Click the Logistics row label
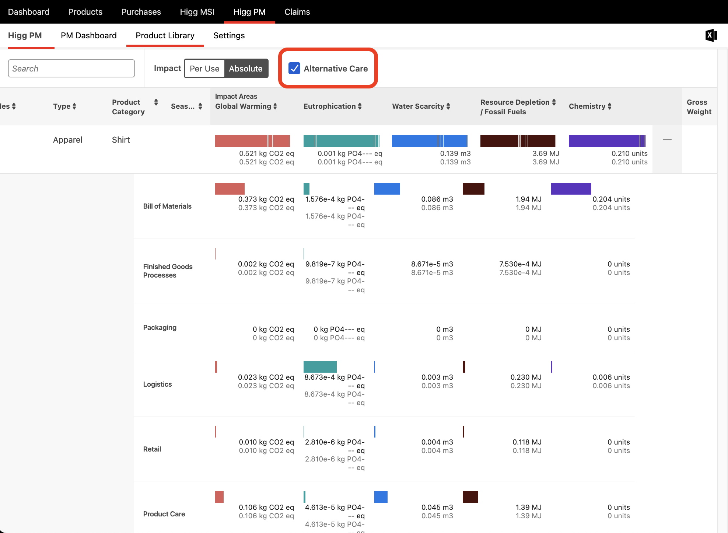Image resolution: width=728 pixels, height=533 pixels. point(157,384)
